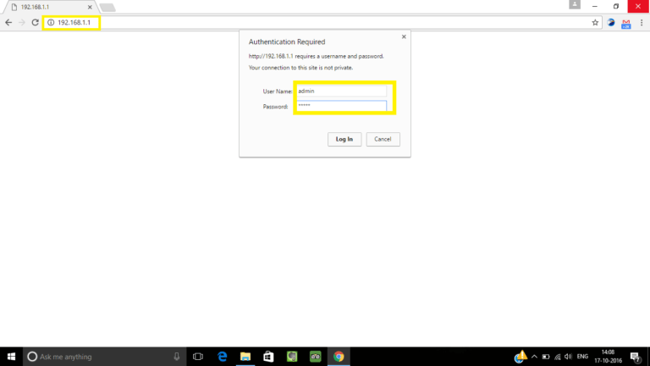Go back using the browser back arrow

[x=8, y=23]
